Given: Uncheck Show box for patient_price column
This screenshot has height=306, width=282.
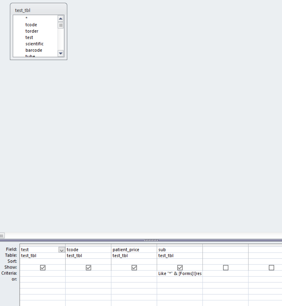Looking at the screenshot, I should [134, 268].
